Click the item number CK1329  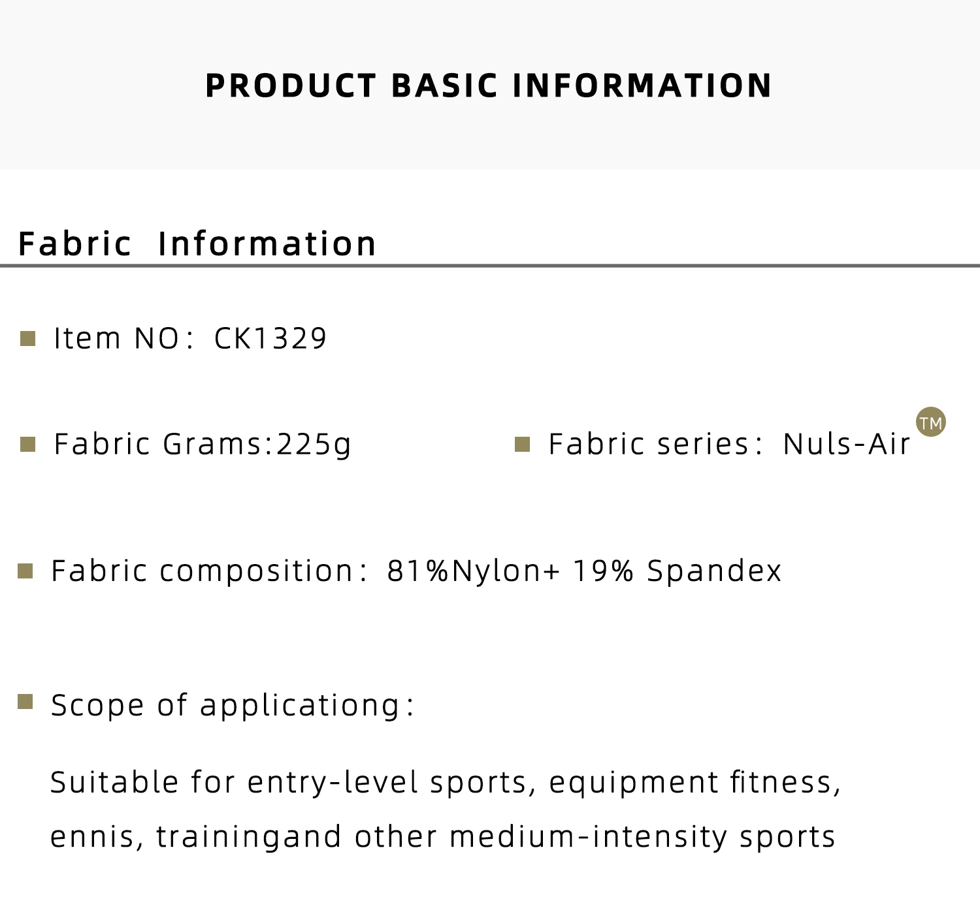[x=270, y=338]
